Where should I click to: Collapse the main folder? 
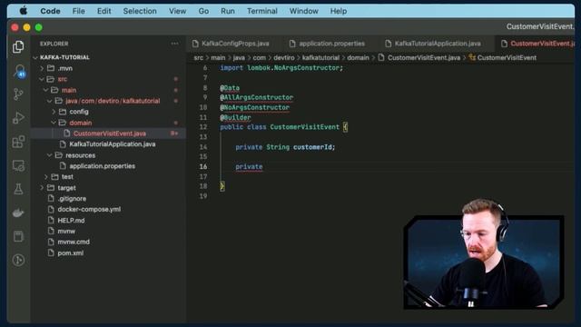click(x=45, y=90)
